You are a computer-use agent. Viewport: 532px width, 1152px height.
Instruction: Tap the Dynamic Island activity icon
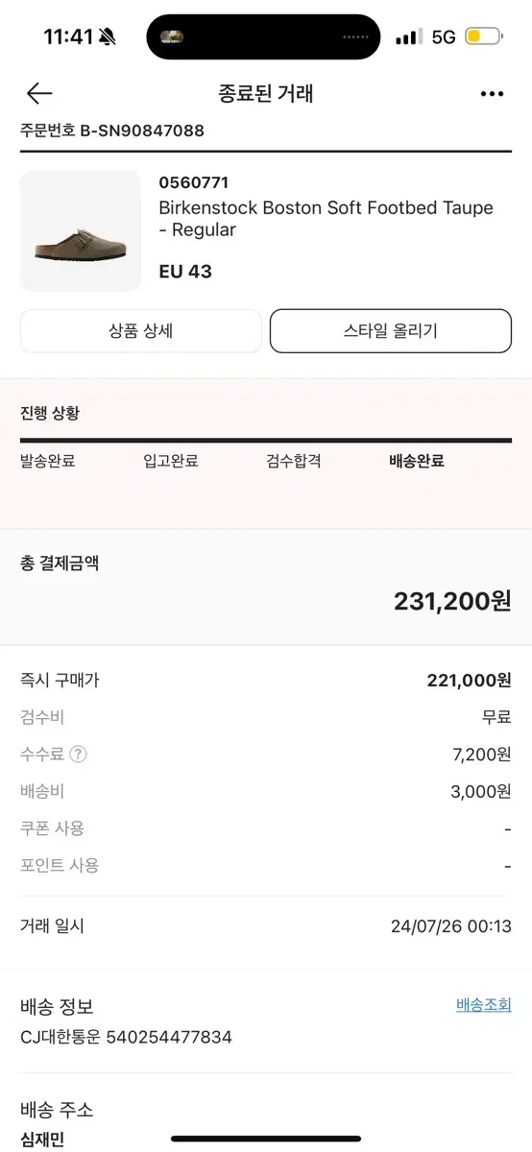pyautogui.click(x=174, y=37)
